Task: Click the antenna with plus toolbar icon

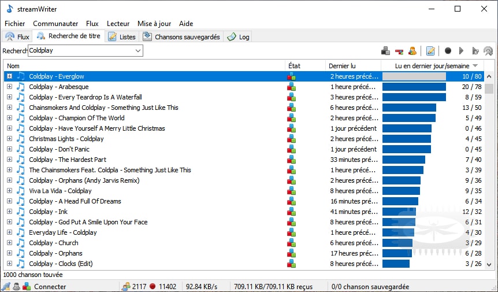Action: 488,51
